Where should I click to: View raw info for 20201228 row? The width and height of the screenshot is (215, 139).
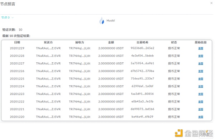(x=201, y=56)
